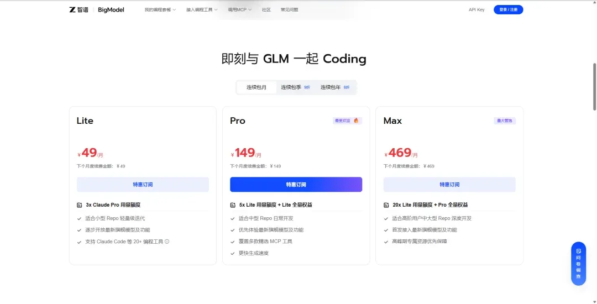
Task: Click checkmark beside 高峰期专属资源优先保障
Action: (386, 242)
